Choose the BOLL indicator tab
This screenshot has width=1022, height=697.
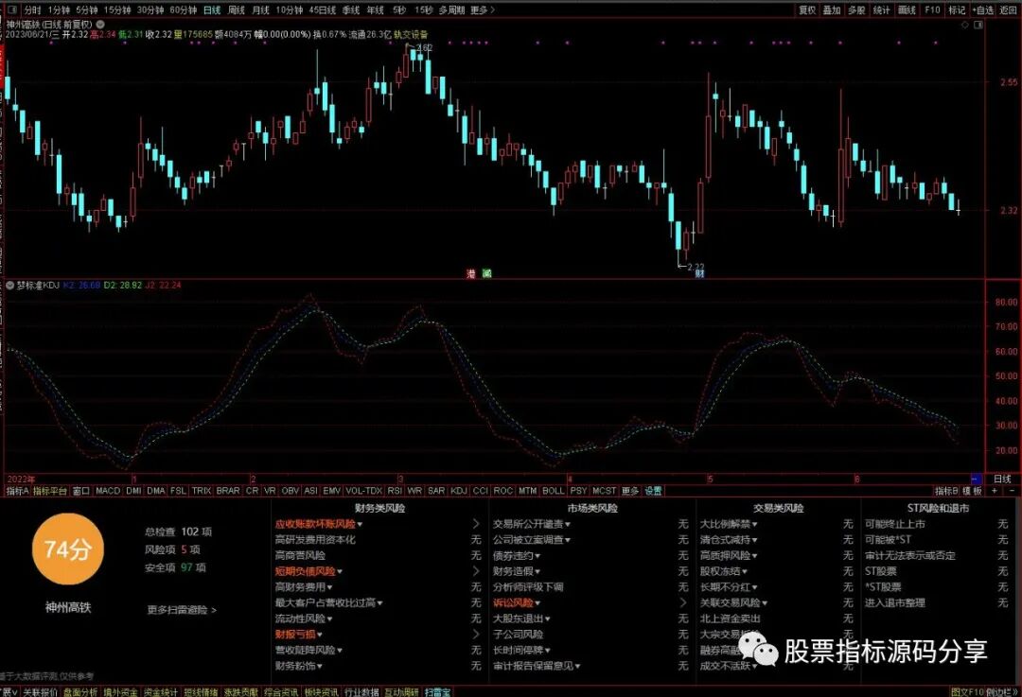pyautogui.click(x=554, y=491)
